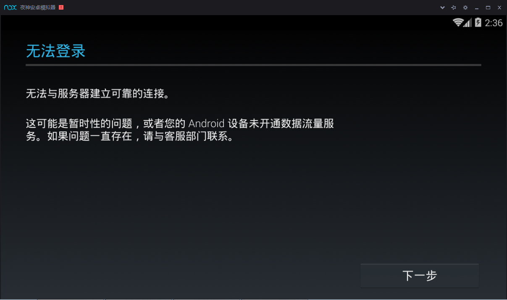The image size is (507, 300).
Task: Open the emulator settings gear icon
Action: [x=465, y=8]
